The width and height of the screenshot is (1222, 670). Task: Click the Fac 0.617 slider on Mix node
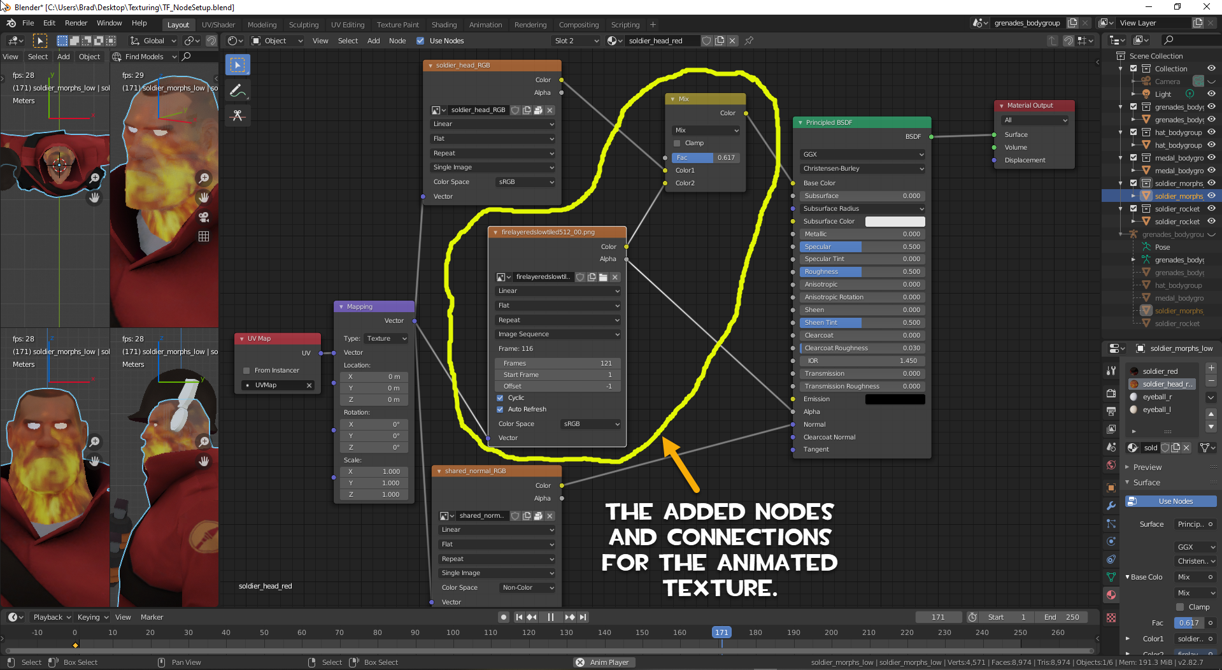click(x=706, y=158)
